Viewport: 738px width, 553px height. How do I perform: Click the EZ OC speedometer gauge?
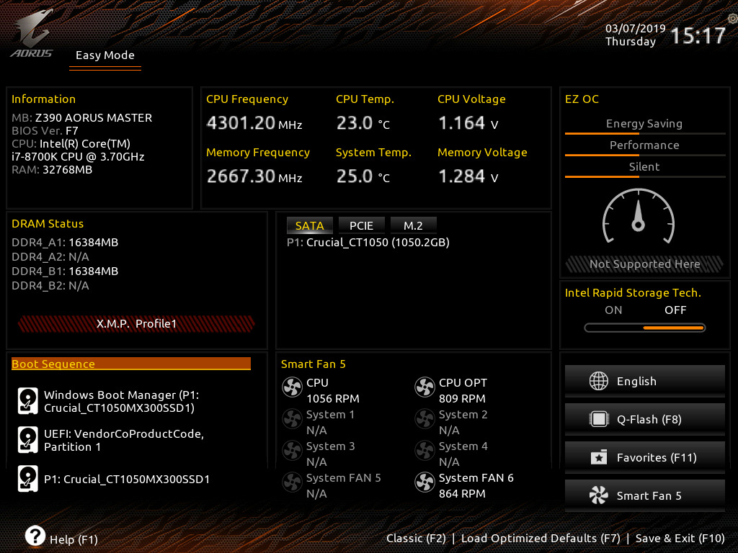pos(639,216)
